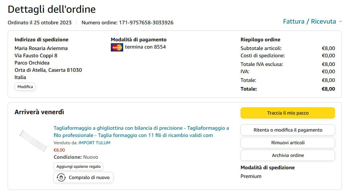The width and height of the screenshot is (355, 195).
Task: Click the buy-again cart icon
Action: click(61, 177)
